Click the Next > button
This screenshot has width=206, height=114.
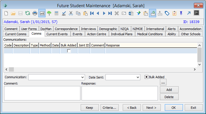152,108
